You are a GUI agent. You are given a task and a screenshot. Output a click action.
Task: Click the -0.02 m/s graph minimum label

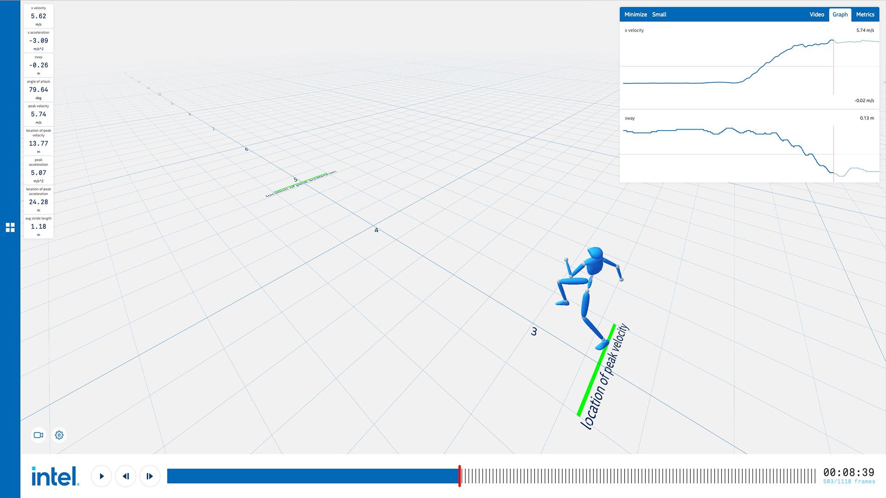[864, 101]
